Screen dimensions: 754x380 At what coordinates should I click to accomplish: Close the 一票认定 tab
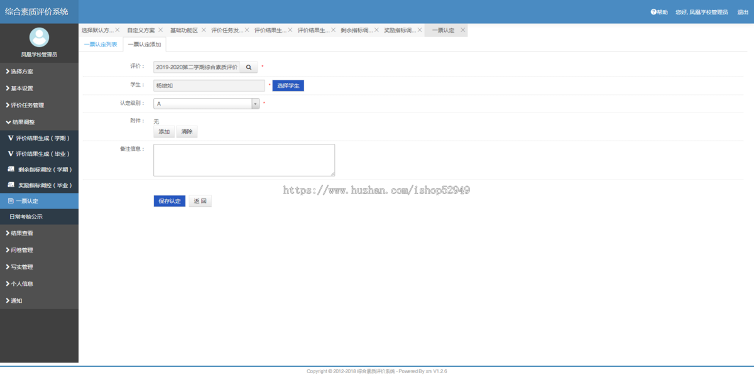click(x=463, y=30)
